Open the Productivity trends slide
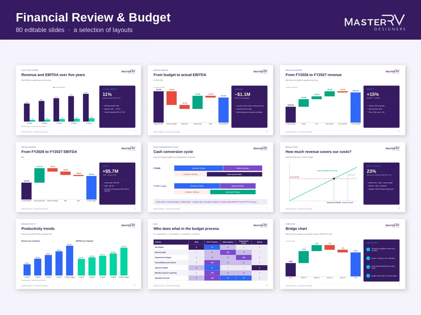The image size is (421, 315). 78,254
